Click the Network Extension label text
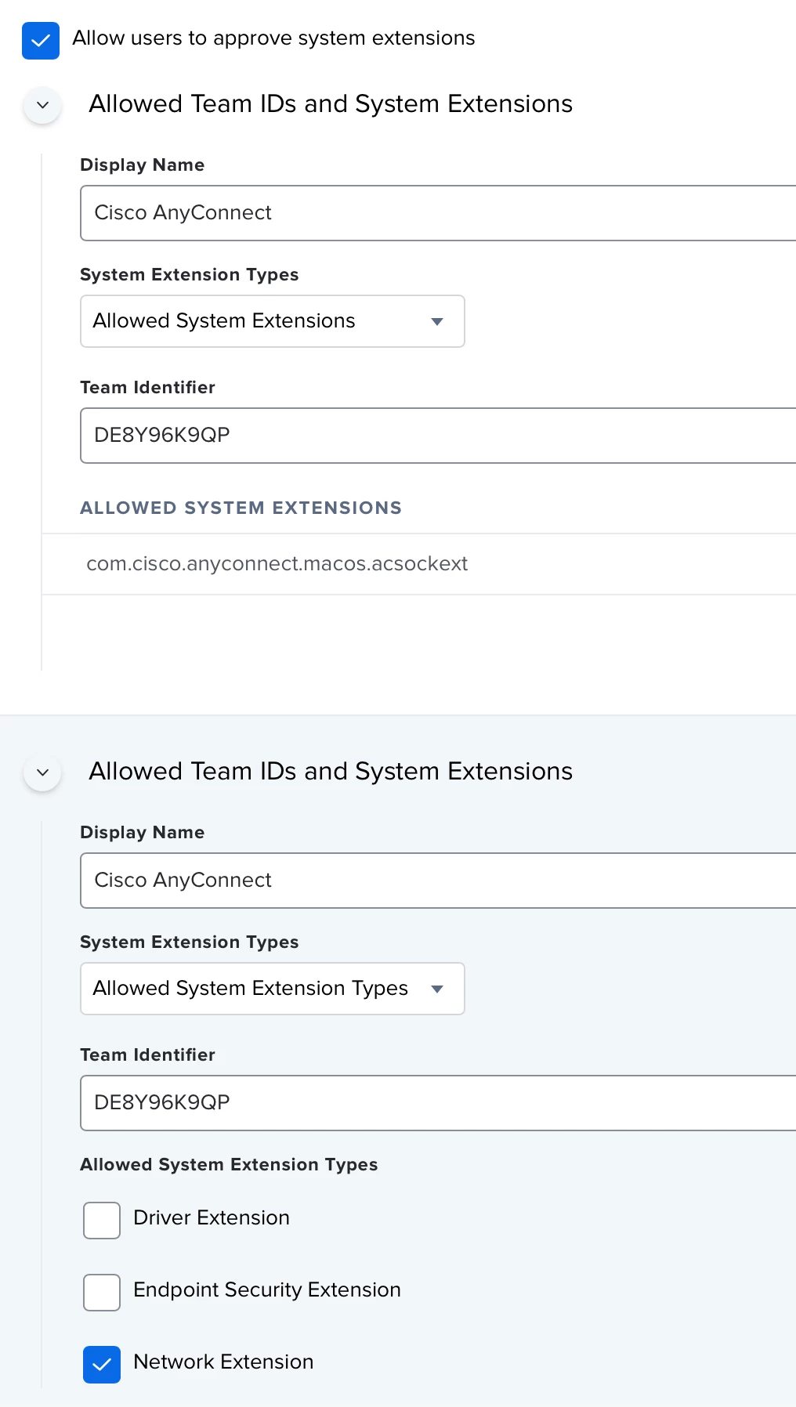This screenshot has height=1407, width=796. click(223, 1362)
